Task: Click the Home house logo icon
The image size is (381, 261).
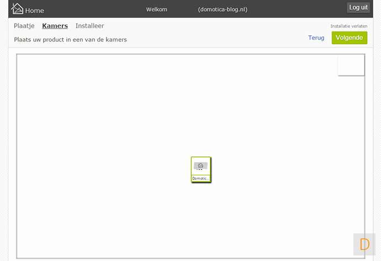Action: [17, 9]
